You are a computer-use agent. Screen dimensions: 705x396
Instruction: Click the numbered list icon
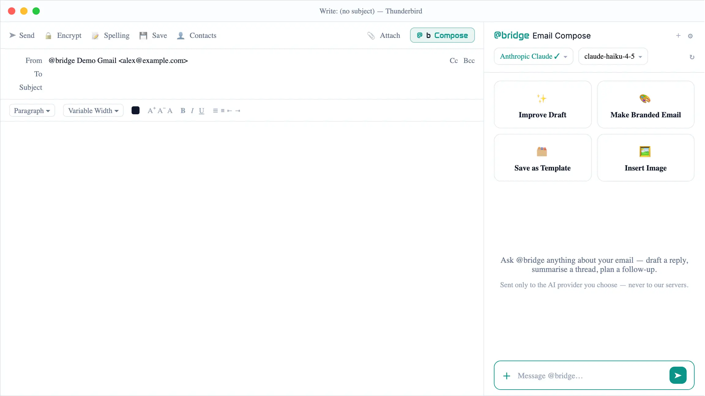[x=223, y=111]
